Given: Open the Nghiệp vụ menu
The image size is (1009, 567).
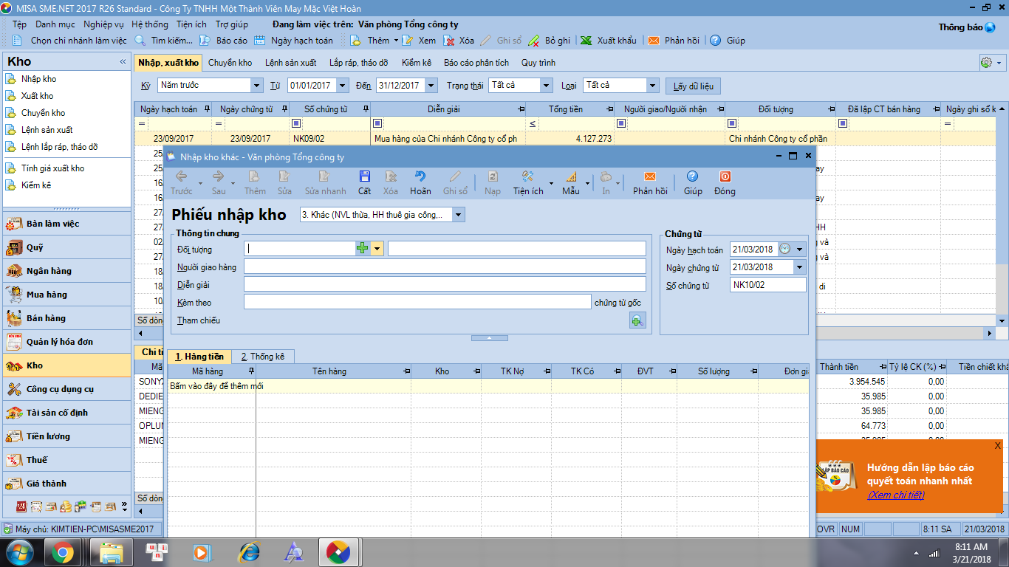Looking at the screenshot, I should pyautogui.click(x=103, y=24).
